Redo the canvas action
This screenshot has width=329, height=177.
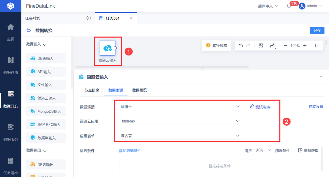point(248,46)
